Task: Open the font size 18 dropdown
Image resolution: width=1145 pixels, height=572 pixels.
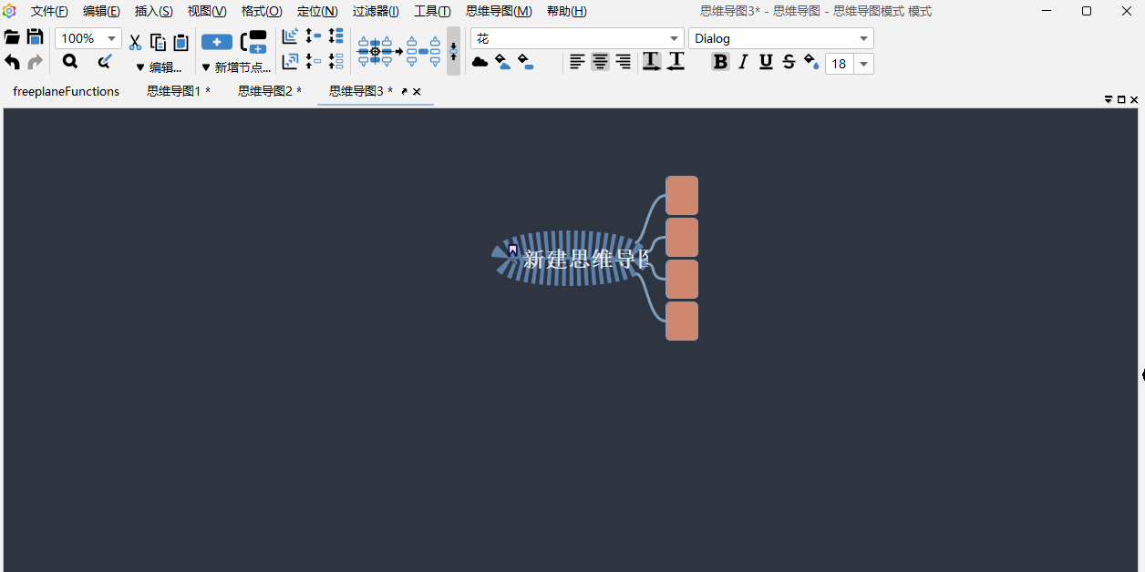Action: pyautogui.click(x=863, y=64)
